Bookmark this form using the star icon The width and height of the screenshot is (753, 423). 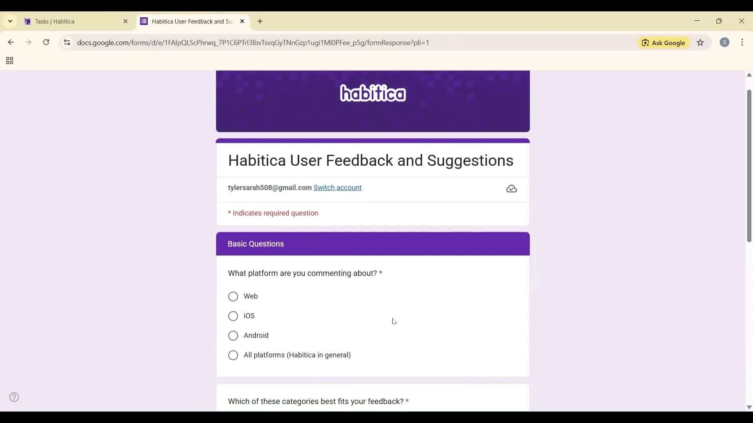click(x=700, y=43)
